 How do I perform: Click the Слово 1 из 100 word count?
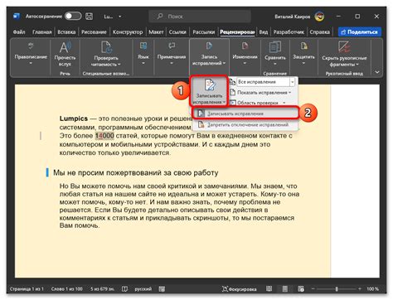(x=66, y=289)
